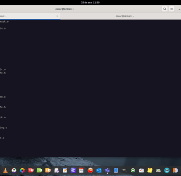Launch the red T word processor in dock
The width and height of the screenshot is (181, 176).
(x=31, y=170)
